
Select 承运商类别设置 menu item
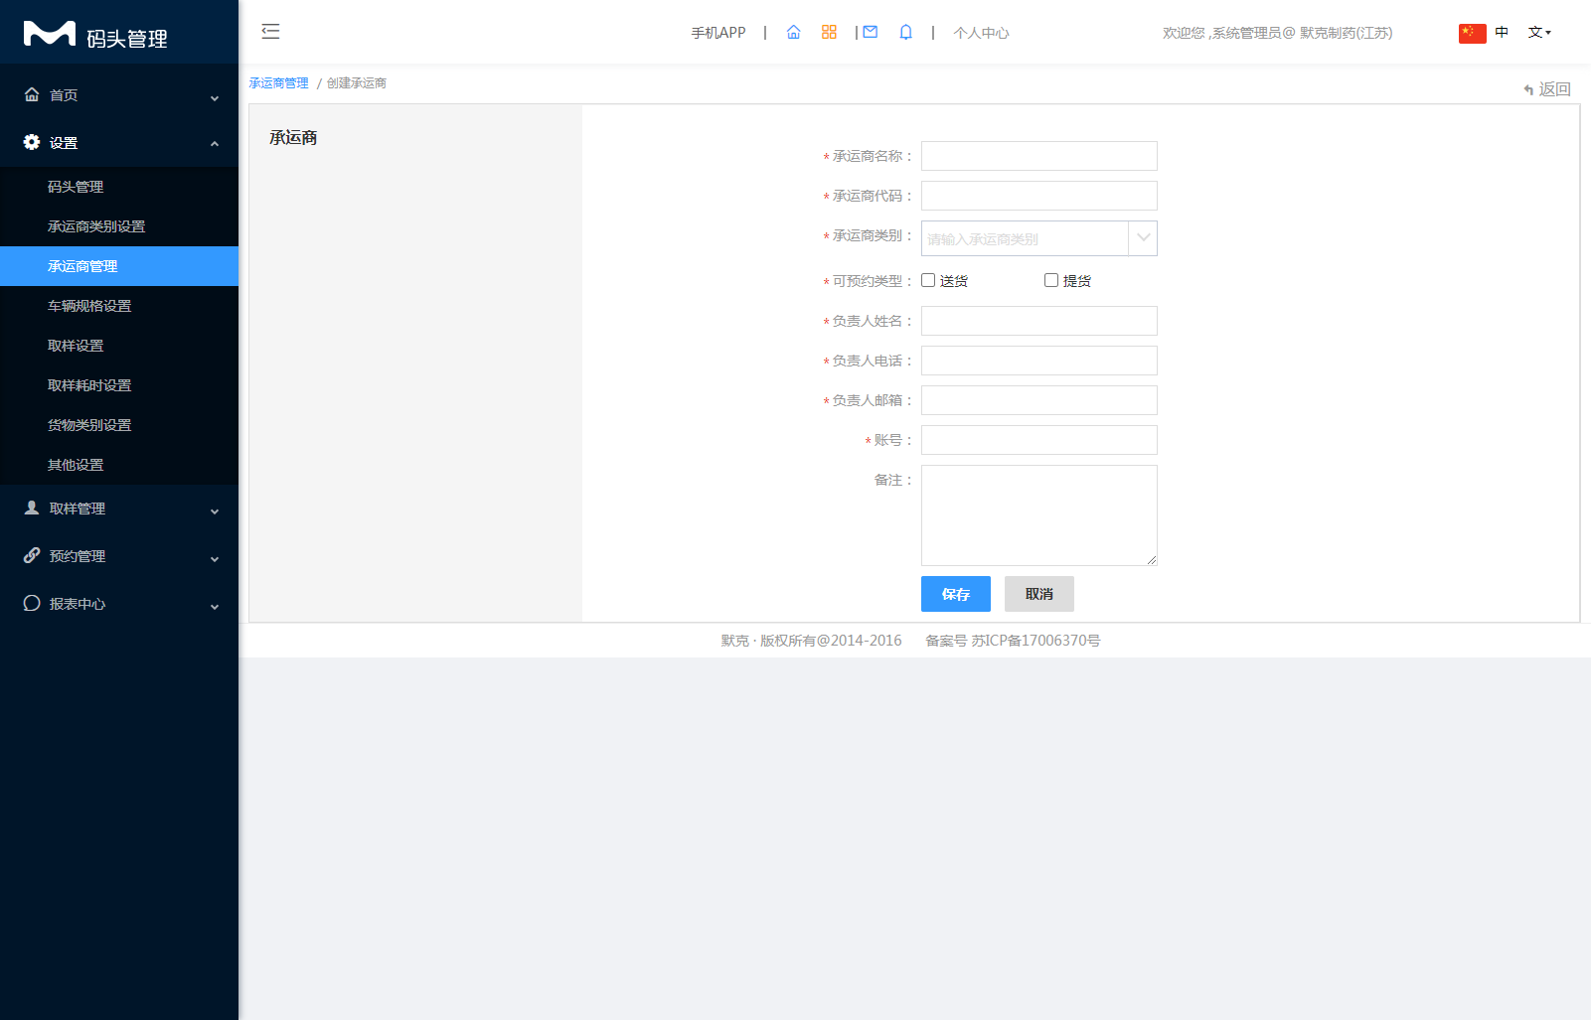(x=119, y=226)
